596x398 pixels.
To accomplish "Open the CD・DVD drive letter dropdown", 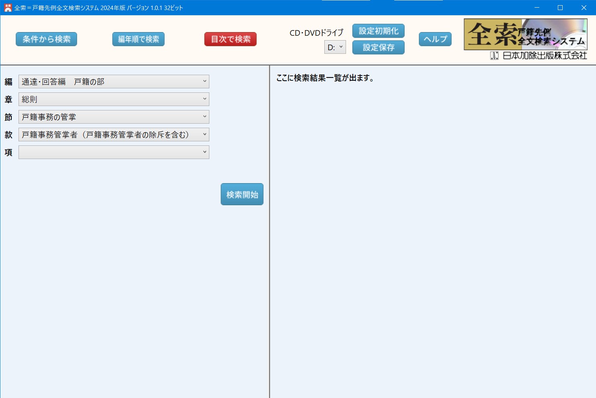I will 335,47.
